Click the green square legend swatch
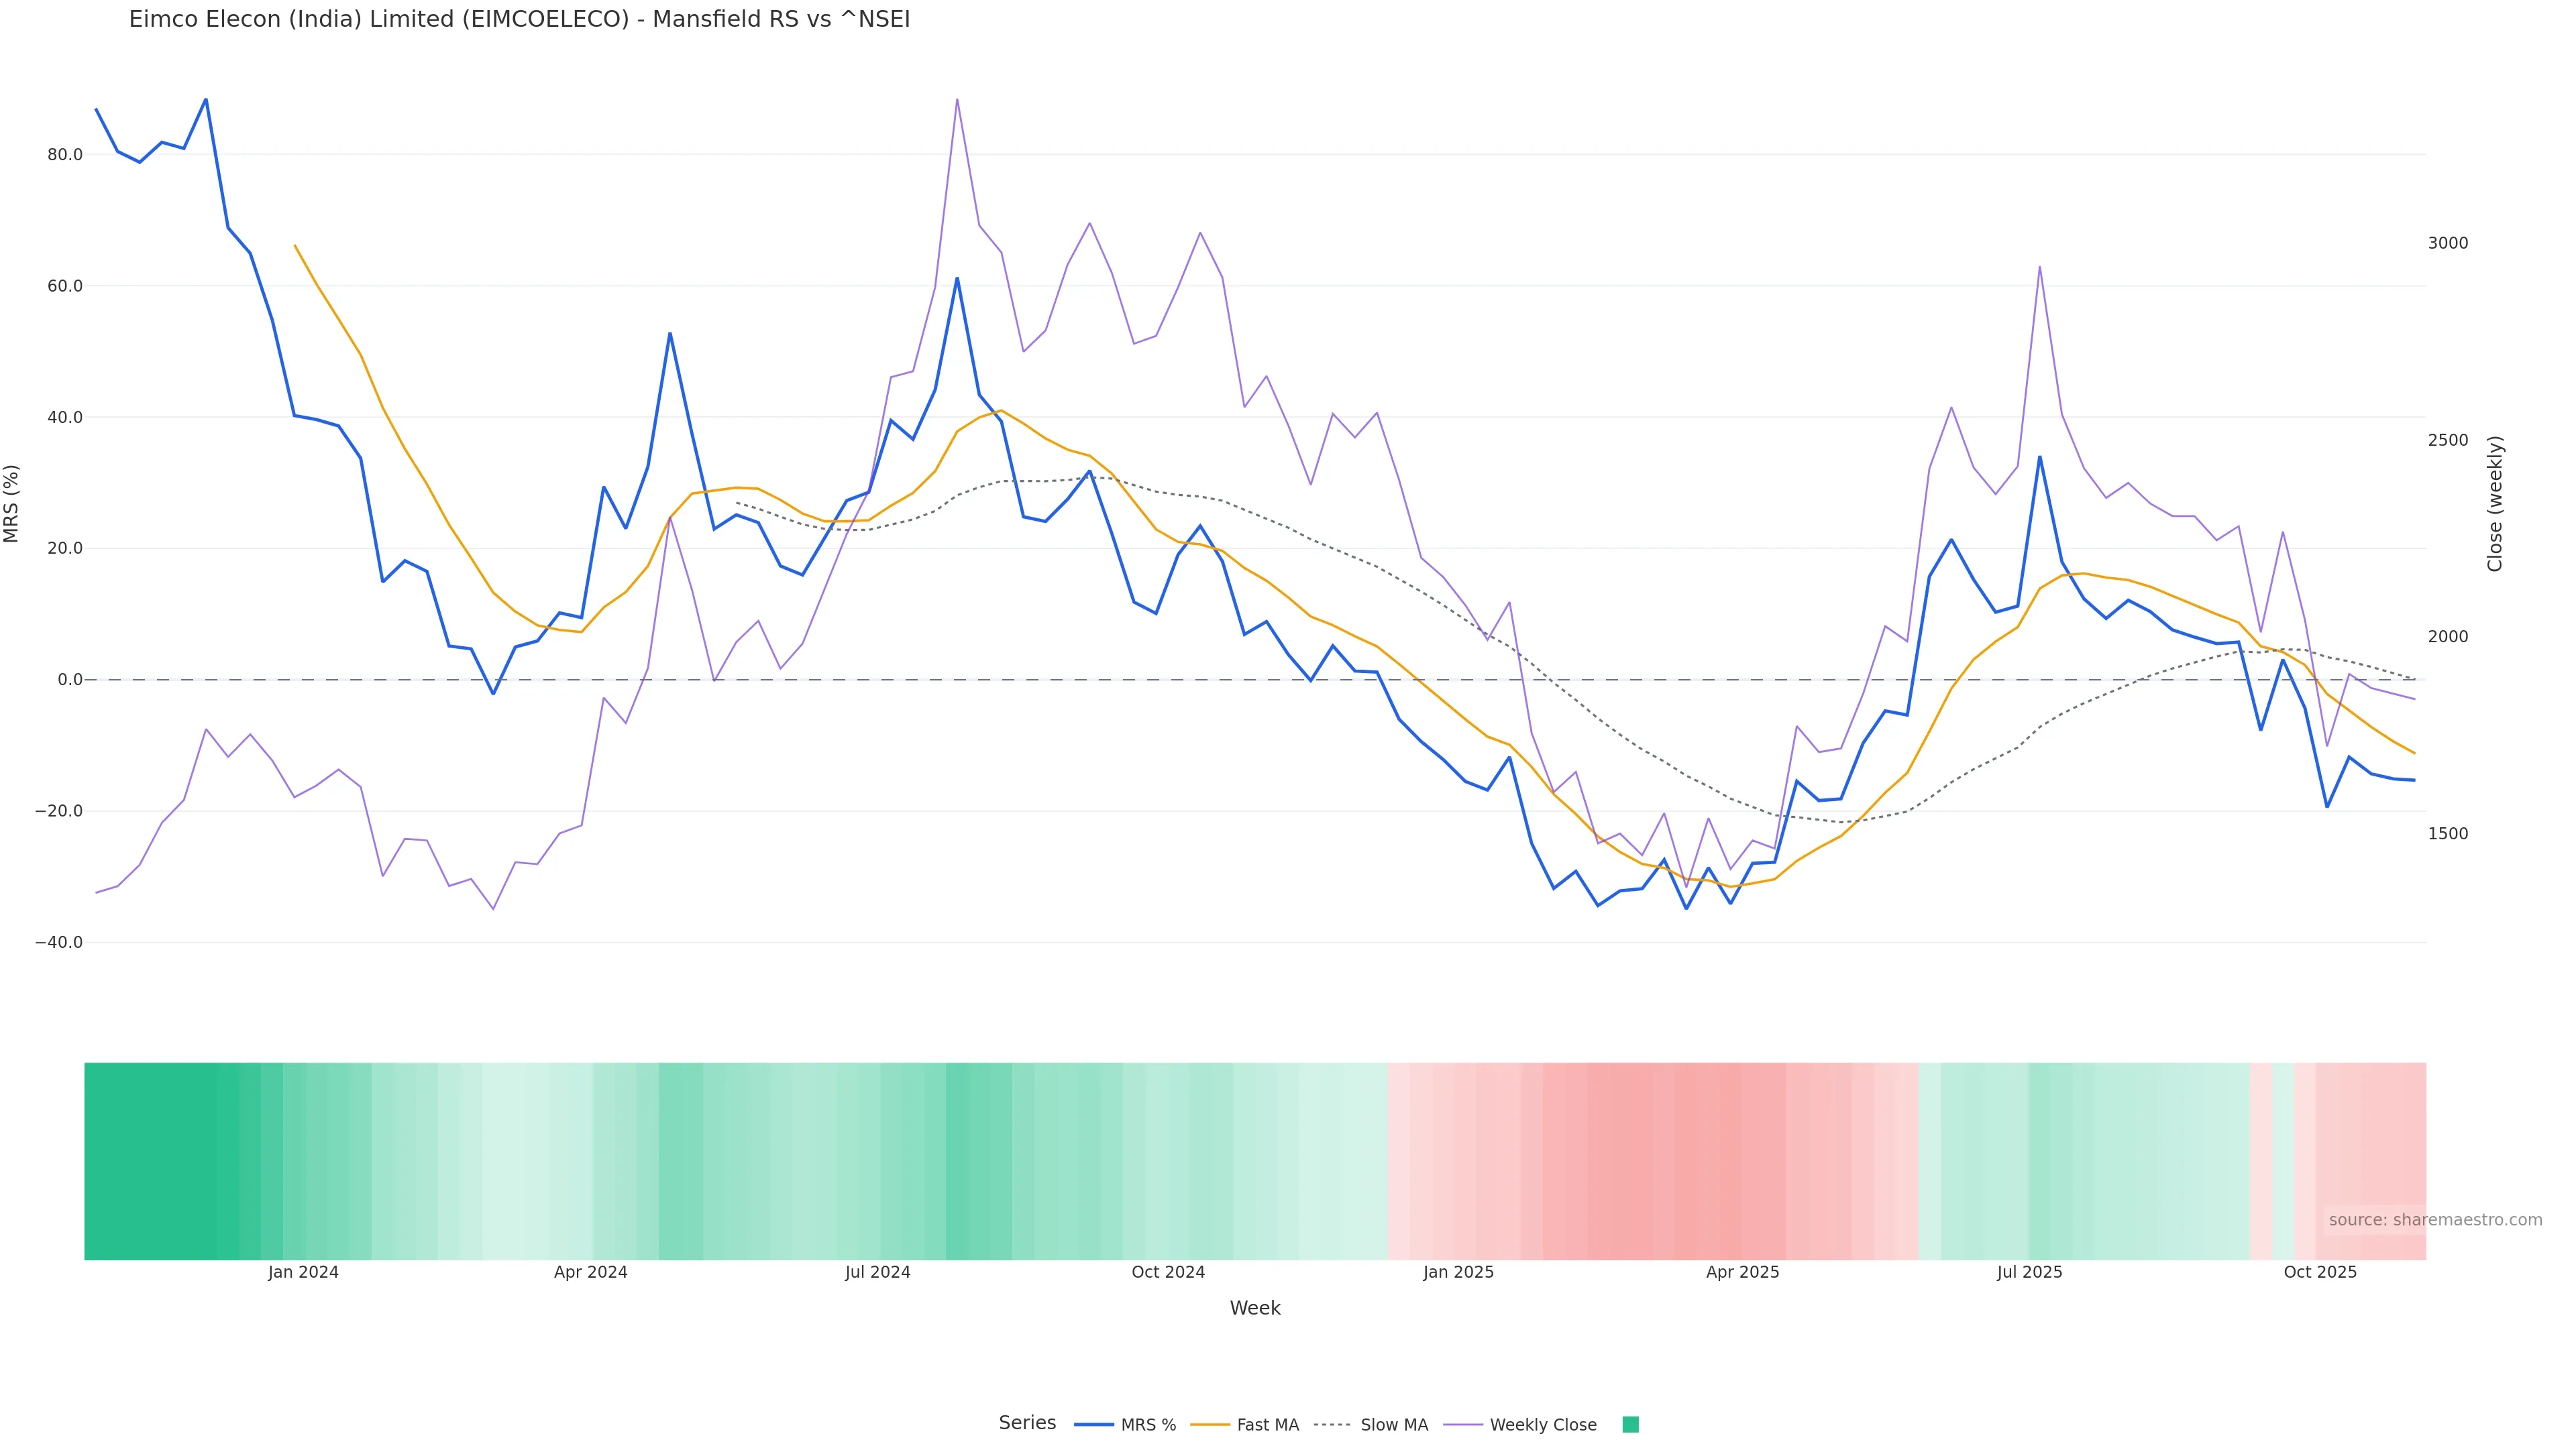Screen dimensions: 2576x1448 (x=1630, y=1425)
